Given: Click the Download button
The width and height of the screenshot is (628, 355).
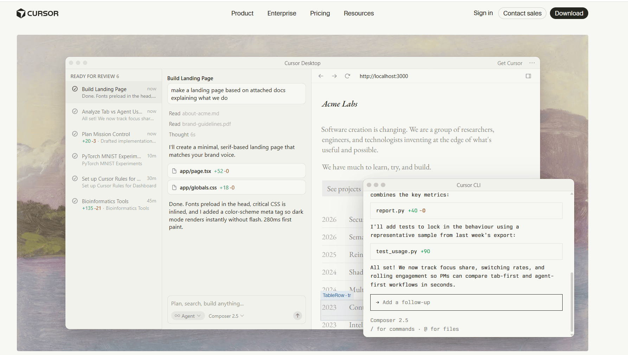Looking at the screenshot, I should pyautogui.click(x=569, y=13).
